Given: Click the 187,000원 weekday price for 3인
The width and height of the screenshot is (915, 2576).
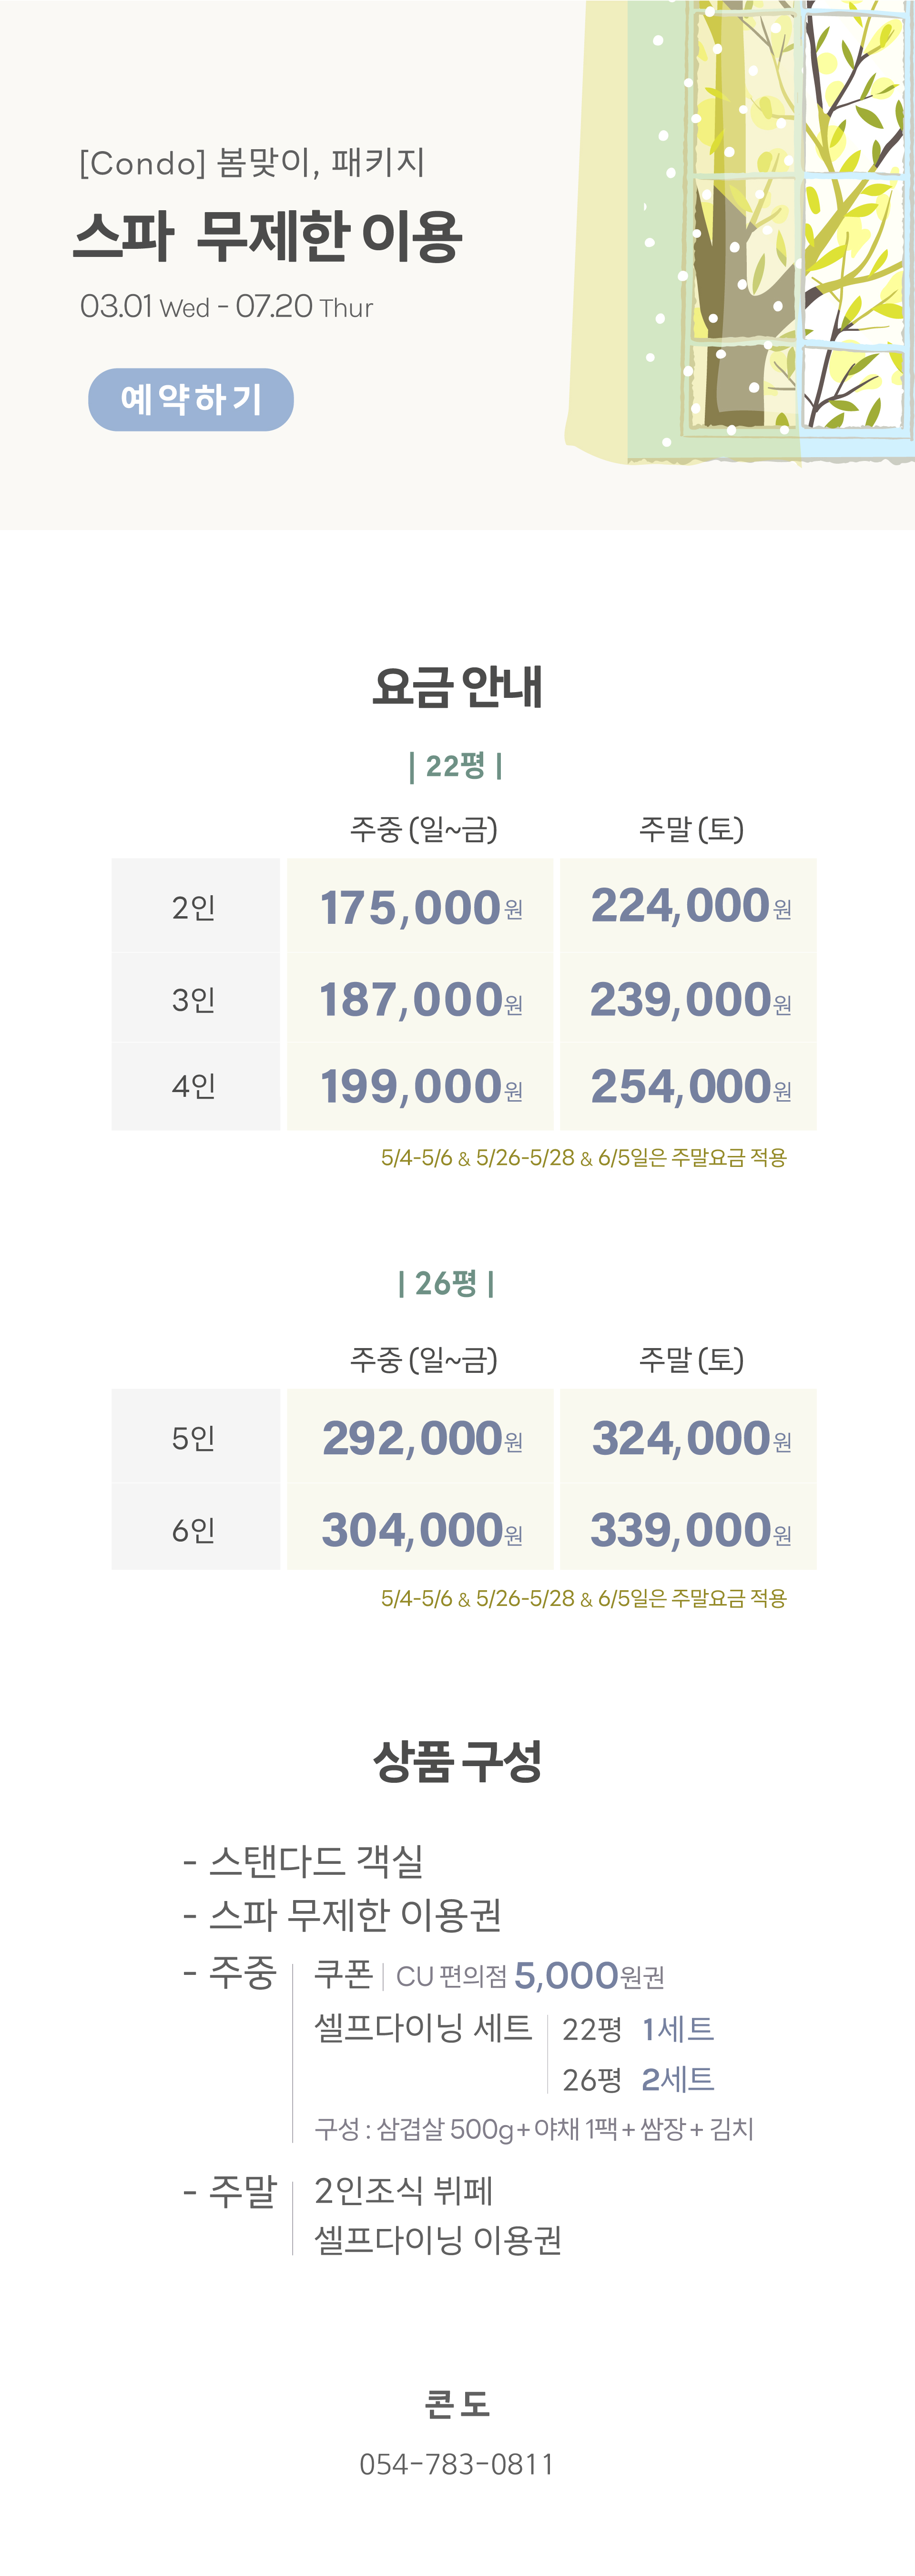Looking at the screenshot, I should pos(421,1000).
